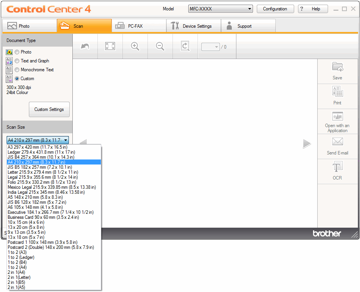Choose 2 in 1(B5) option
This screenshot has width=360, height=292.
54,282
